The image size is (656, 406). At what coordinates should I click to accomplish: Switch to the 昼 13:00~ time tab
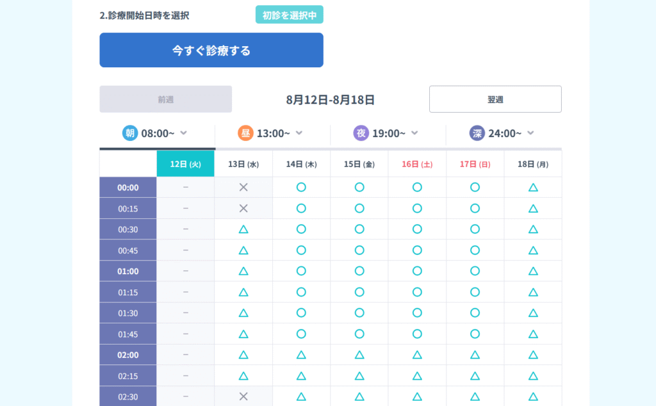pos(273,133)
